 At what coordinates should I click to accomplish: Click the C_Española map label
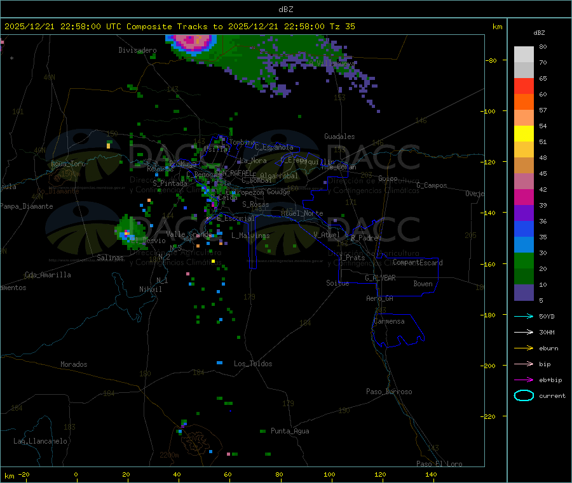click(x=274, y=147)
